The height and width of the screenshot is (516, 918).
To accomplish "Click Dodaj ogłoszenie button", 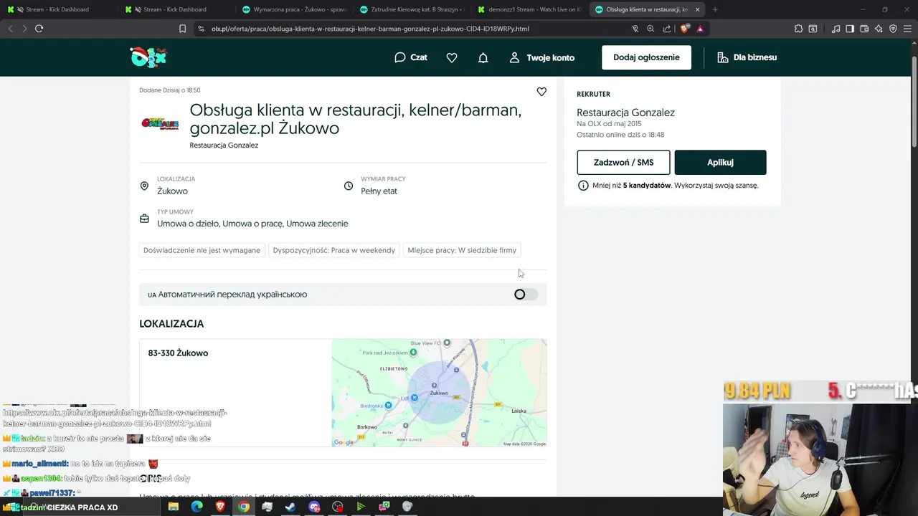I will tap(646, 57).
